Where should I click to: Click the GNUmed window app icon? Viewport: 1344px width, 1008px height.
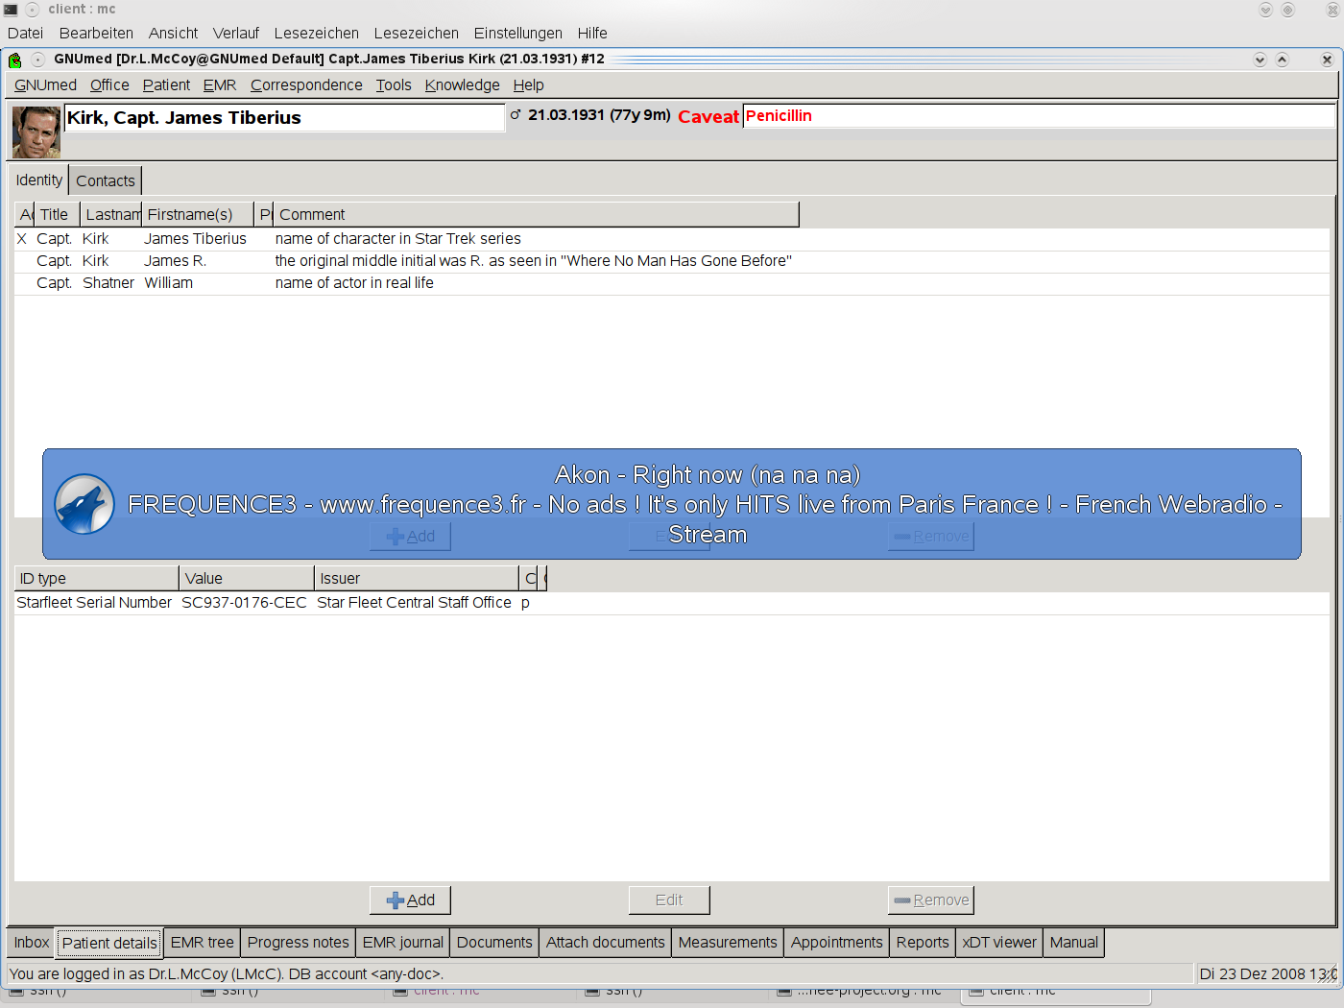[x=14, y=60]
